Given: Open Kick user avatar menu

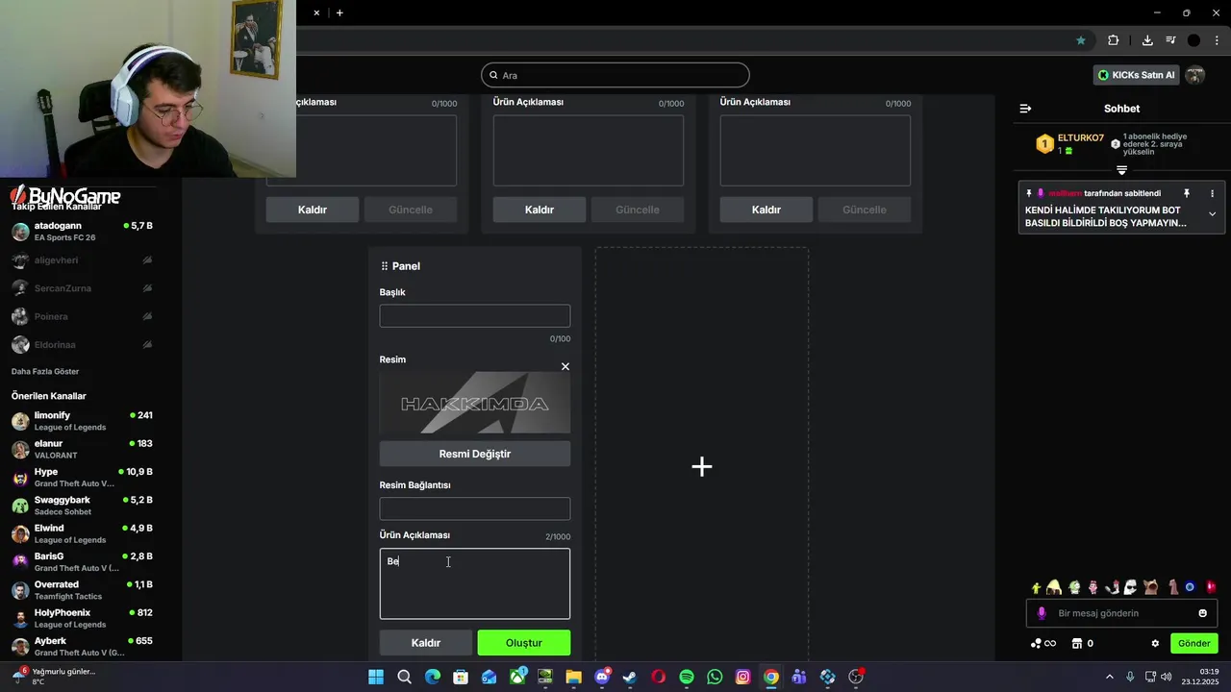Looking at the screenshot, I should (x=1195, y=75).
